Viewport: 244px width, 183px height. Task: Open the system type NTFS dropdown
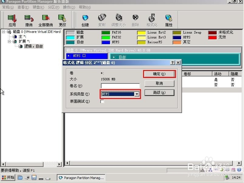point(137,94)
